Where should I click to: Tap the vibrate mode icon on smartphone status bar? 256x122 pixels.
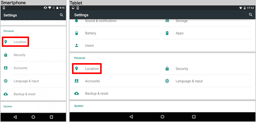point(45,8)
